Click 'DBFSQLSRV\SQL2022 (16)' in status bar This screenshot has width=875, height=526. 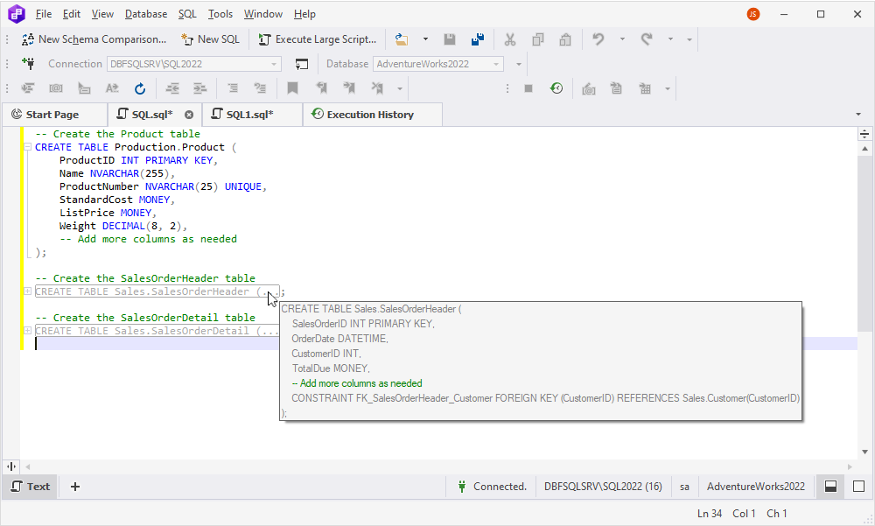coord(603,487)
